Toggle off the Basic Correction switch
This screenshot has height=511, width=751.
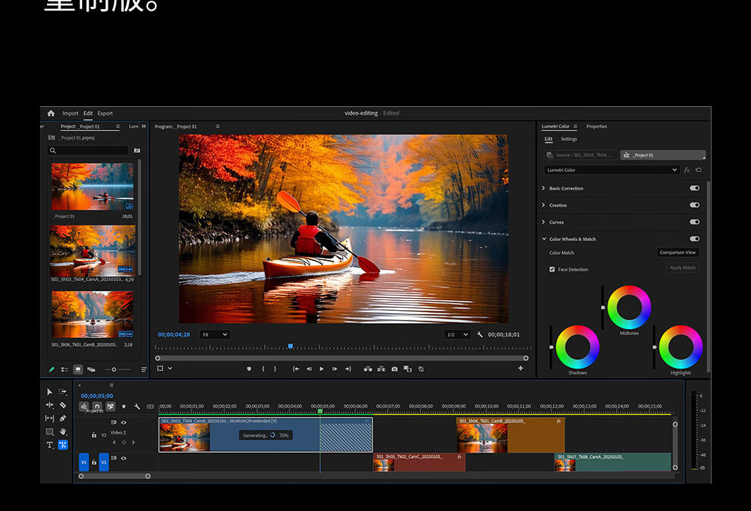pos(694,188)
